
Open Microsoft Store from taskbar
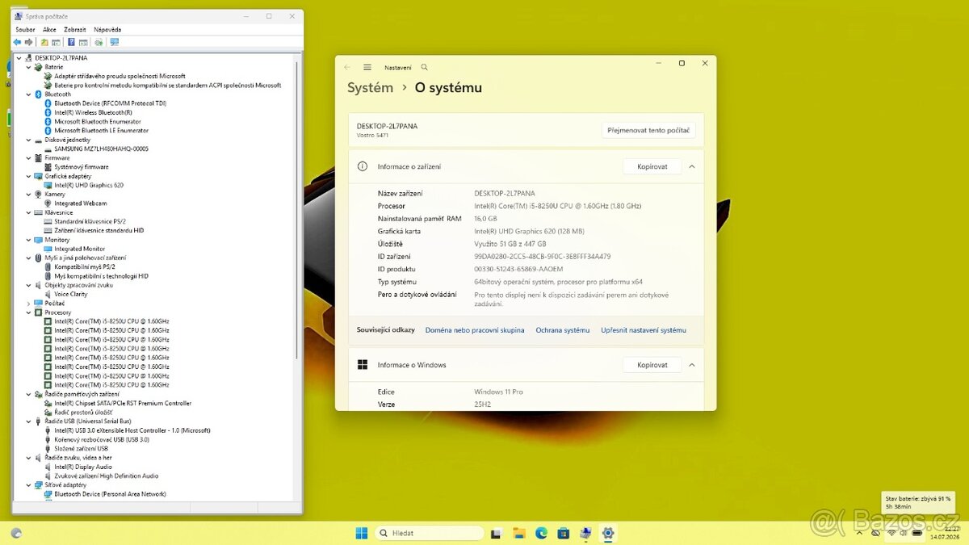pyautogui.click(x=563, y=533)
